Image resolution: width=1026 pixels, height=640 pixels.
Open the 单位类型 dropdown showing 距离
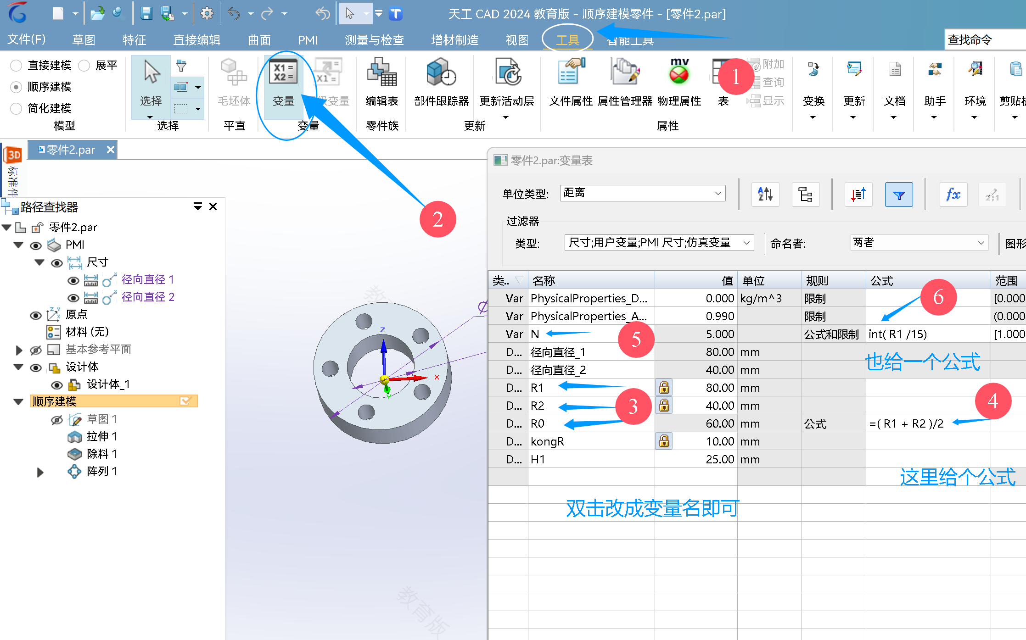[x=642, y=193]
